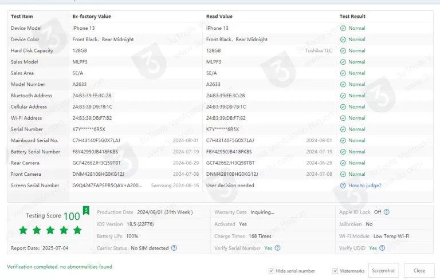
Task: Click the 'Samsung 2024-06-16' screen date
Action: coord(175,186)
